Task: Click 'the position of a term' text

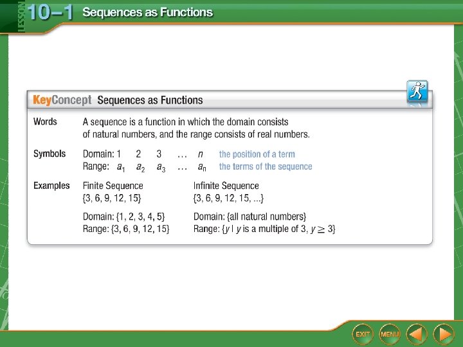Action: [257, 154]
